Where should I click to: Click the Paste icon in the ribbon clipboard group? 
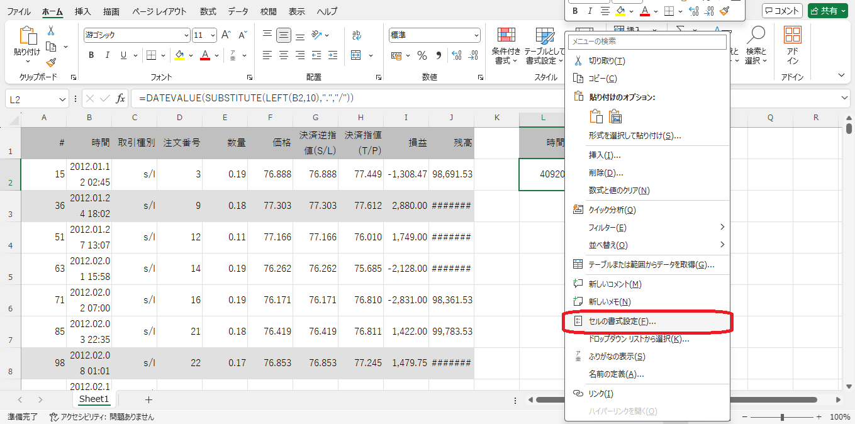coord(28,36)
